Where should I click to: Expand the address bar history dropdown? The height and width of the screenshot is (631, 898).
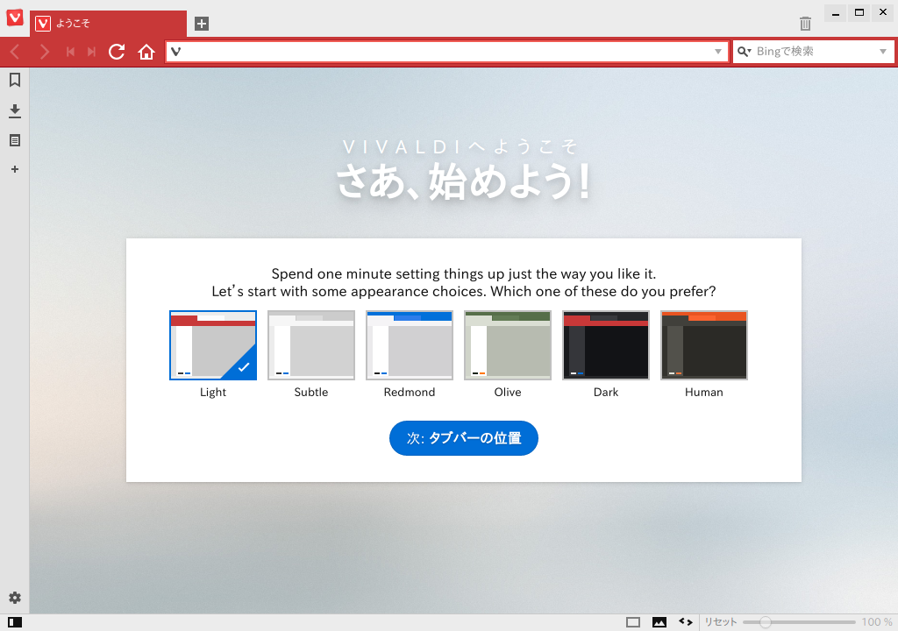click(x=718, y=52)
